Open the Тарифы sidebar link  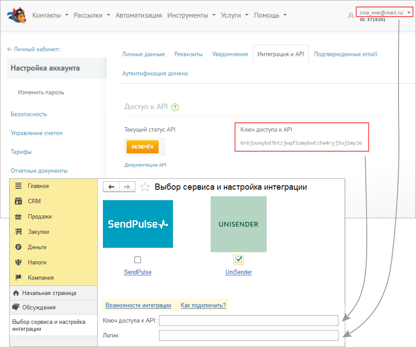[21, 152]
